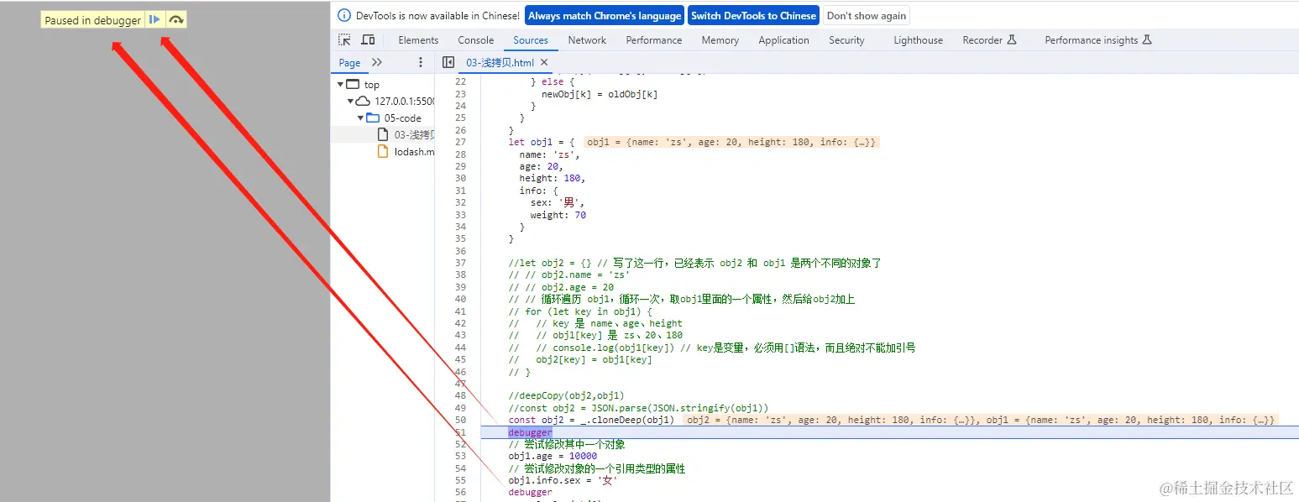Click line number 53 in gutter
The width and height of the screenshot is (1299, 502).
pos(460,457)
